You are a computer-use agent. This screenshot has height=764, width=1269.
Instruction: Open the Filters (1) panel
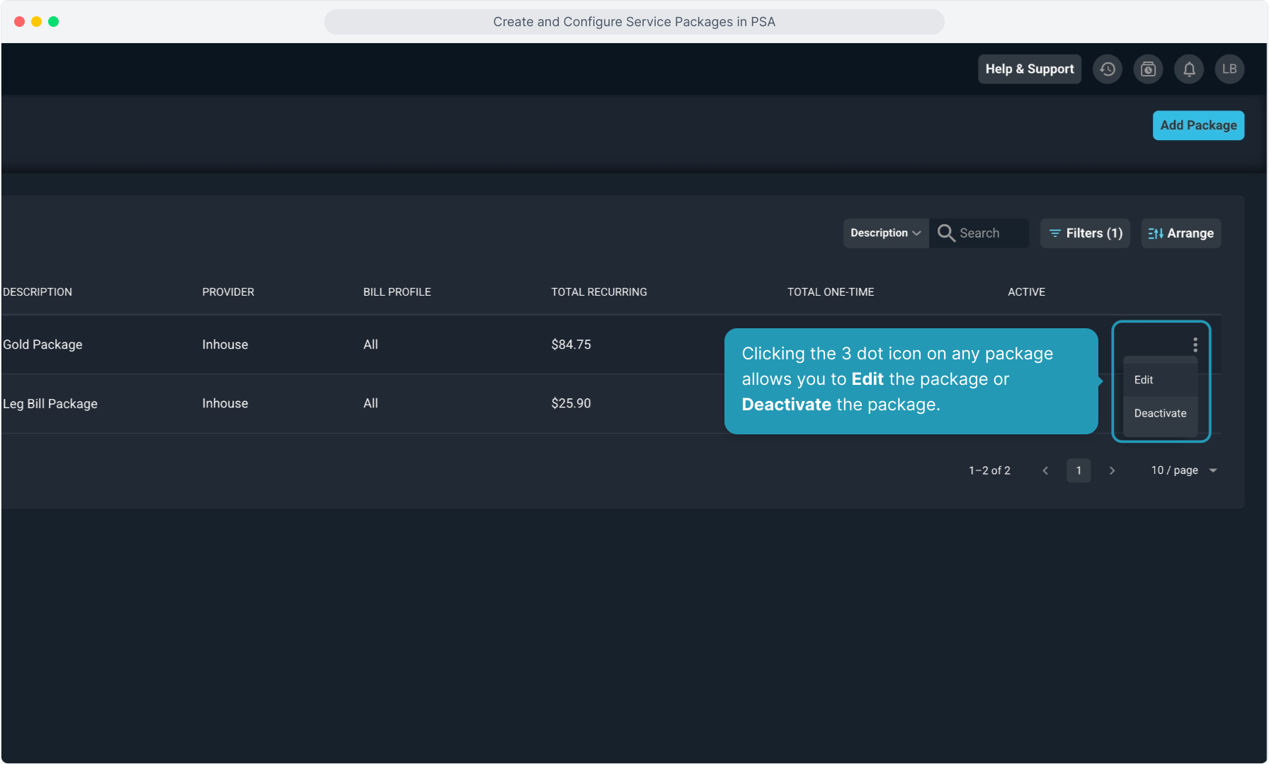1085,233
